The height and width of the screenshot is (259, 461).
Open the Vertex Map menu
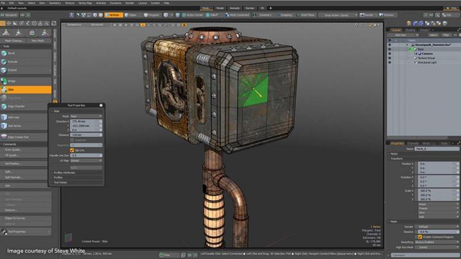point(85,3)
